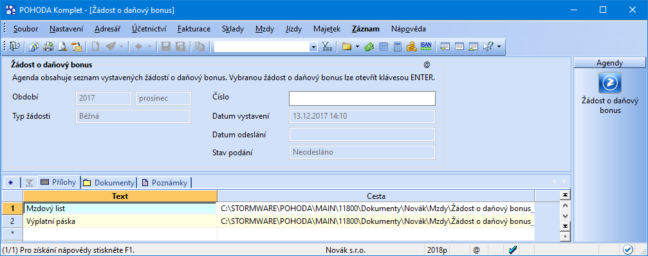
Task: Click into the Číslo input field
Action: pyautogui.click(x=362, y=99)
